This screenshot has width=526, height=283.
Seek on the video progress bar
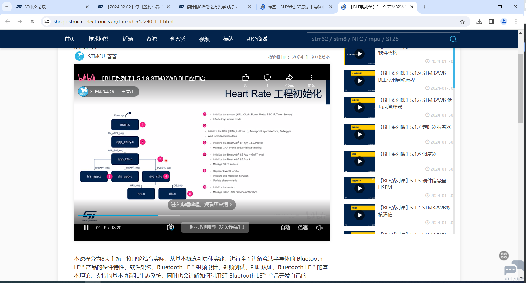point(202,215)
